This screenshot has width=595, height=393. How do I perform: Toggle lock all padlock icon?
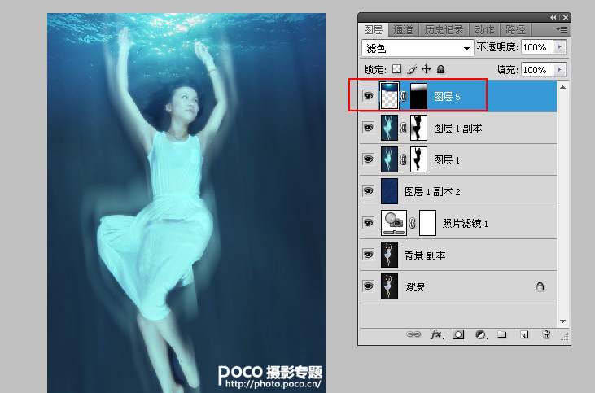(440, 69)
